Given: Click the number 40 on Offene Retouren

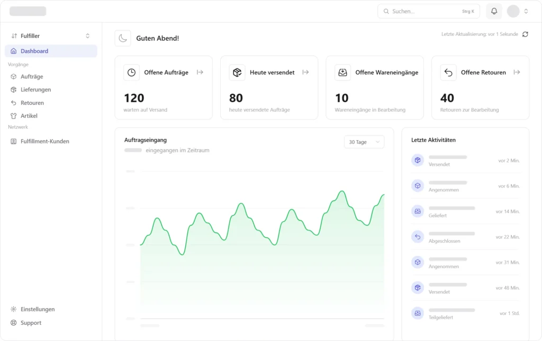Looking at the screenshot, I should tap(447, 98).
